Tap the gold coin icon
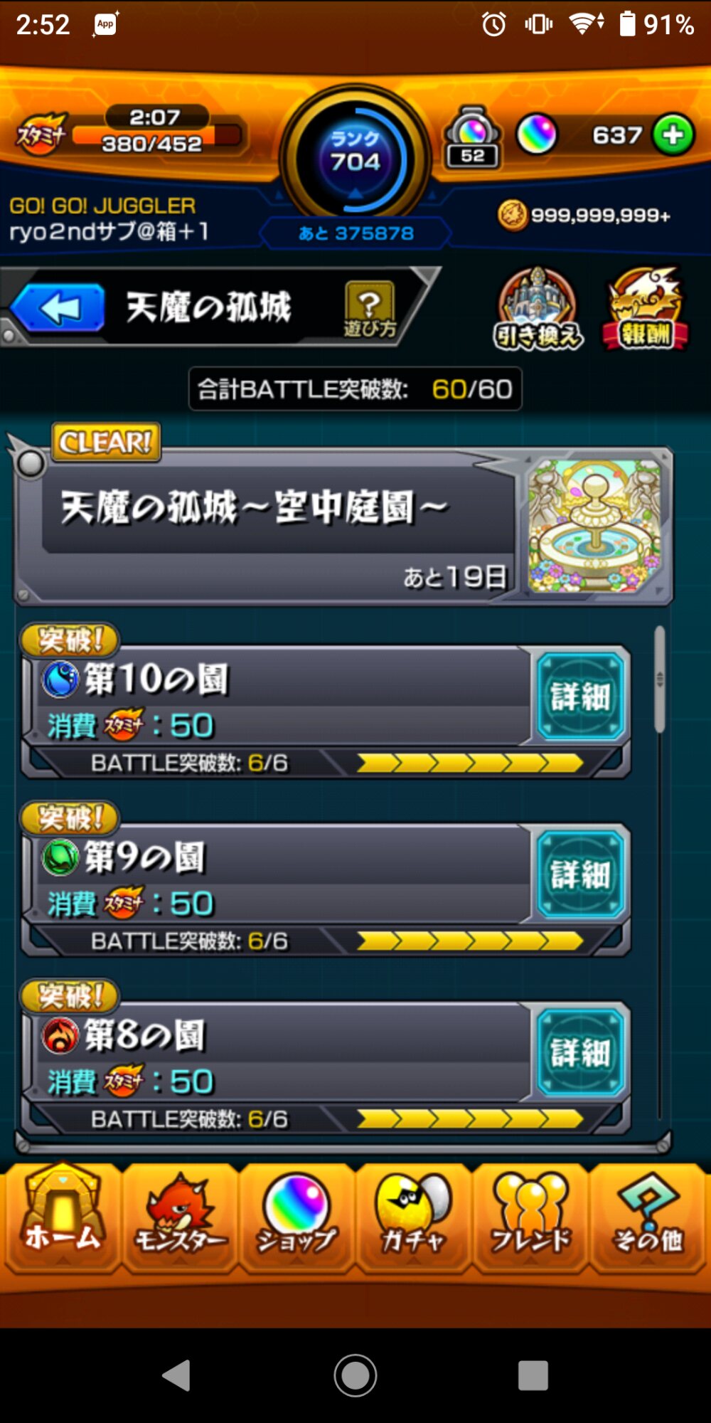711x1423 pixels. [x=512, y=215]
